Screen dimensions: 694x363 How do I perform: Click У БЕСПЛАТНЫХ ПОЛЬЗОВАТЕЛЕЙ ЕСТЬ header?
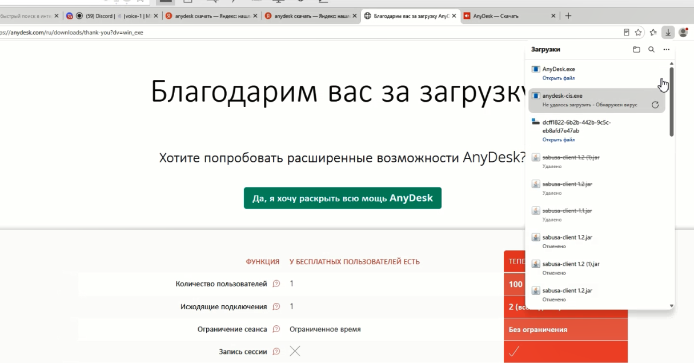click(355, 262)
